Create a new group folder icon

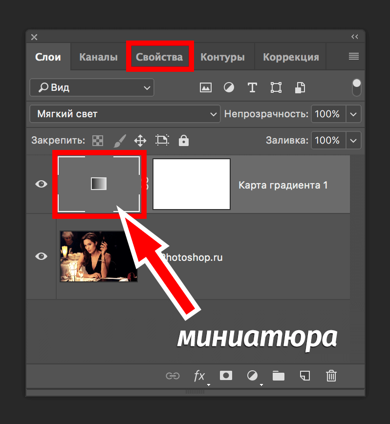(278, 376)
